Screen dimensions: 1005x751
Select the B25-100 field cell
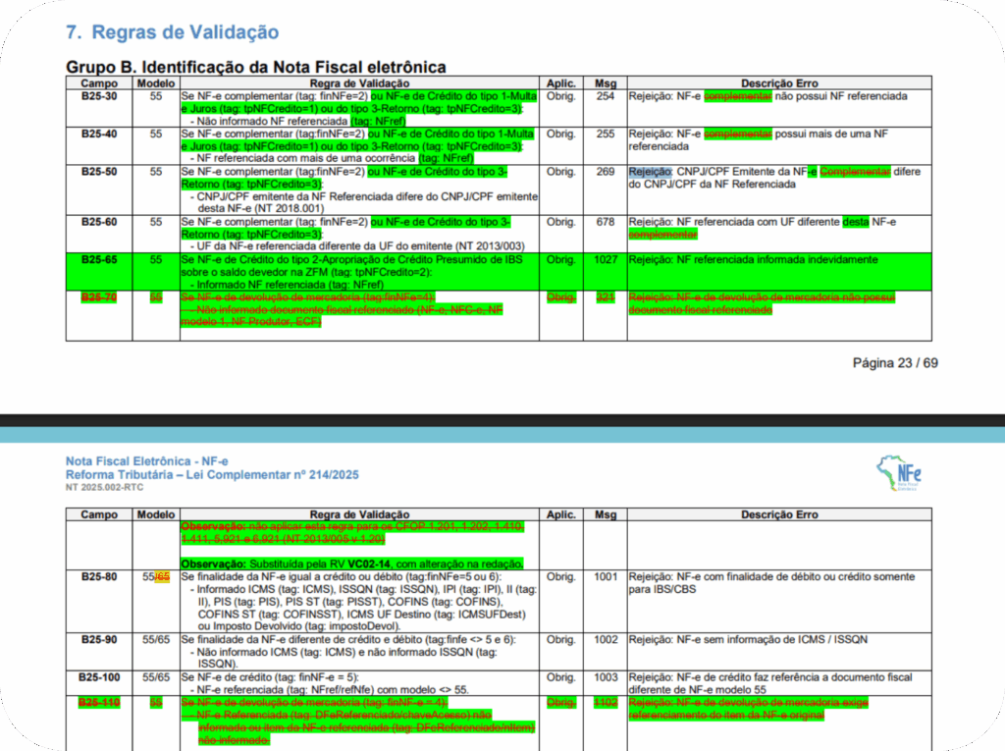98,677
